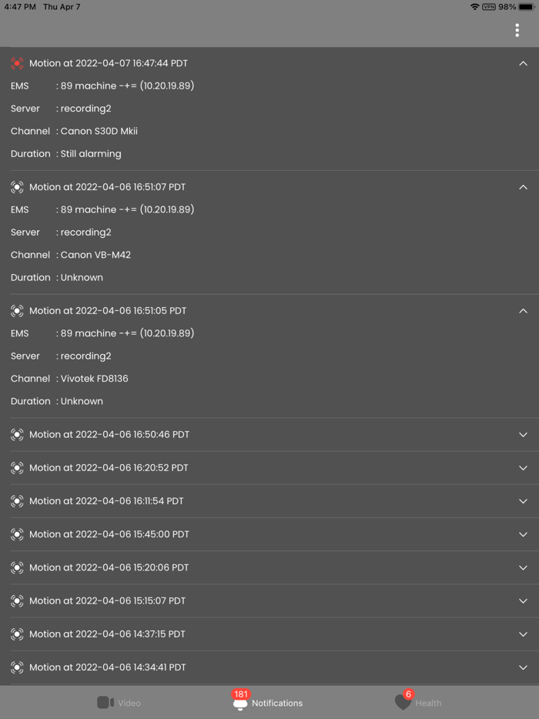Image resolution: width=539 pixels, height=719 pixels.
Task: Switch to the Notifications tab
Action: [x=268, y=702]
